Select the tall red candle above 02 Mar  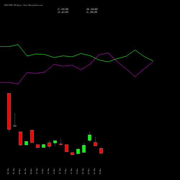pos(9,111)
